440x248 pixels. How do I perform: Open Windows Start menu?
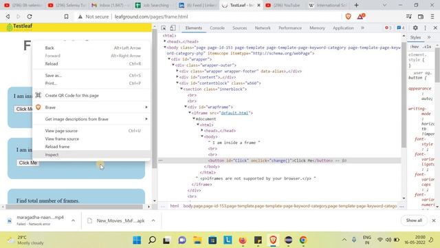137,240
